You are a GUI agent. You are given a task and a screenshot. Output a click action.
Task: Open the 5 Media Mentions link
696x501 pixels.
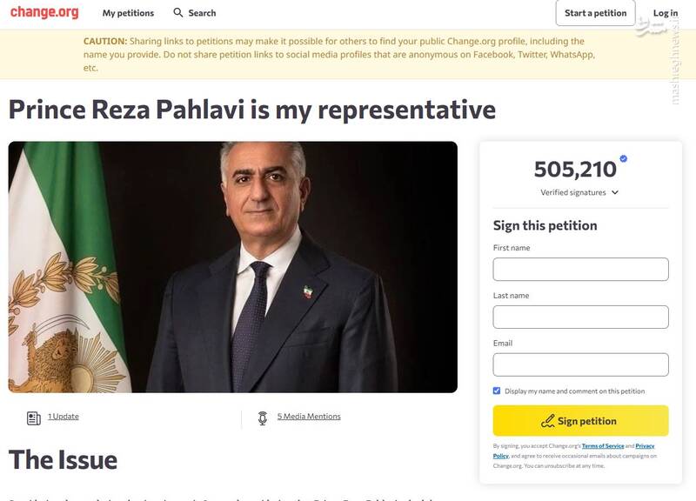(x=309, y=417)
